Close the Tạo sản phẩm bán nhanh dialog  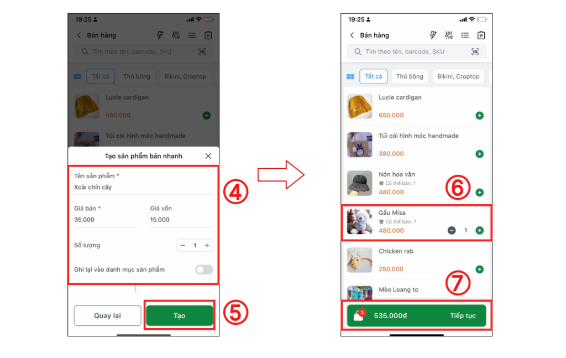208,156
